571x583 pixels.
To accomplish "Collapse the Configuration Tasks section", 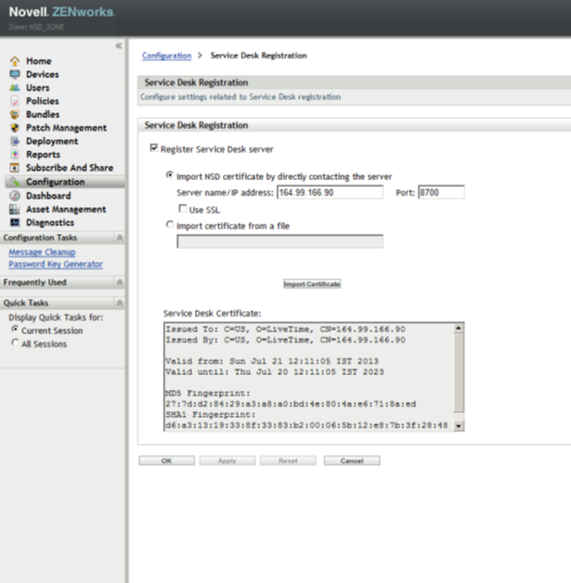I will 120,238.
